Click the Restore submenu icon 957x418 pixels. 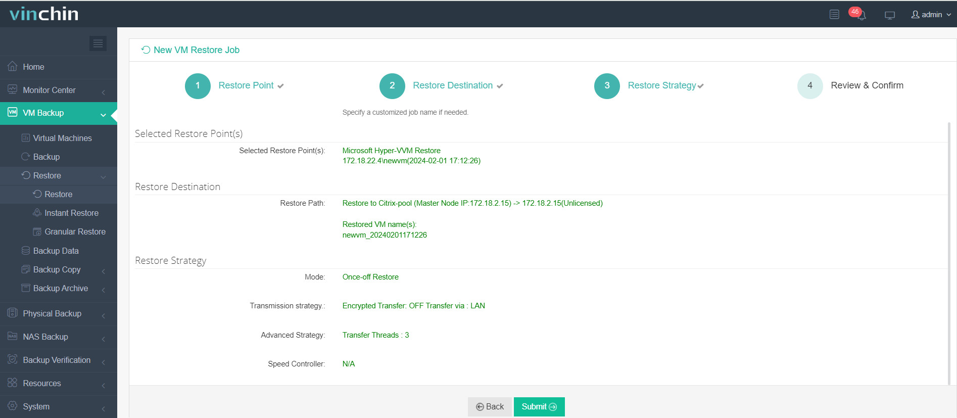[x=37, y=194]
